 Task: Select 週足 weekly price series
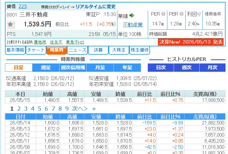pyautogui.click(x=46, y=68)
